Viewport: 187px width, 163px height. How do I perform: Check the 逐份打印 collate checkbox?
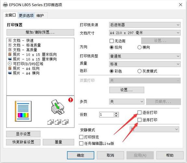[x=140, y=112]
